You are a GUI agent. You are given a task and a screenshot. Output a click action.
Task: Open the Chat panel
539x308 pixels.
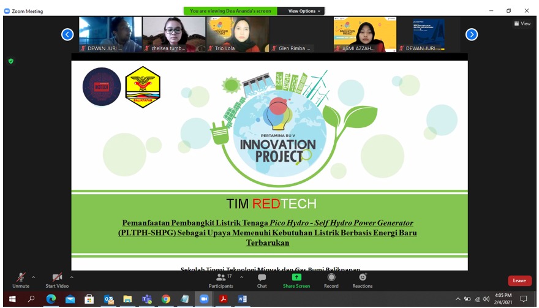click(262, 280)
